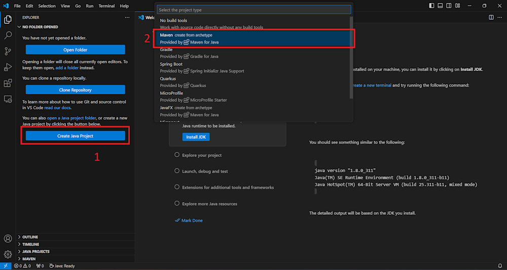Check the Explore more Java resources step
Image resolution: width=507 pixels, height=270 pixels.
177,204
